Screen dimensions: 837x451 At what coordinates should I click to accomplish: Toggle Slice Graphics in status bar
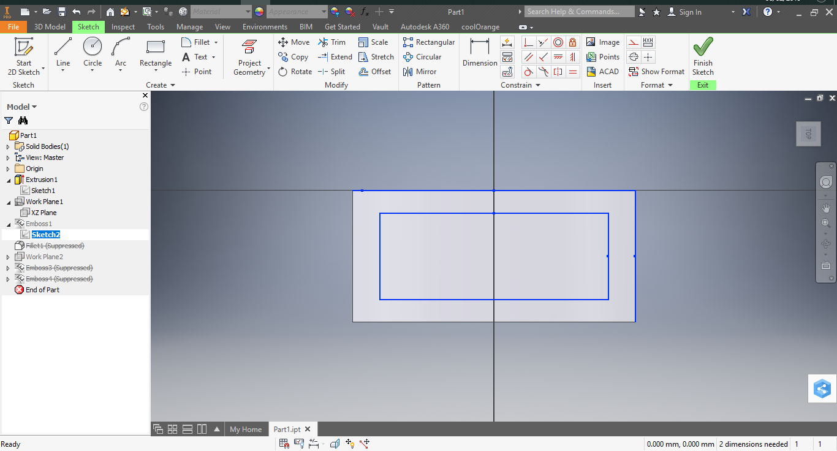(335, 444)
